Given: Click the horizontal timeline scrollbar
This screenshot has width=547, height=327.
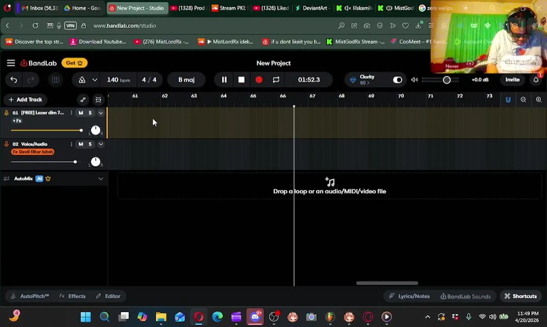Looking at the screenshot, I should point(387,283).
